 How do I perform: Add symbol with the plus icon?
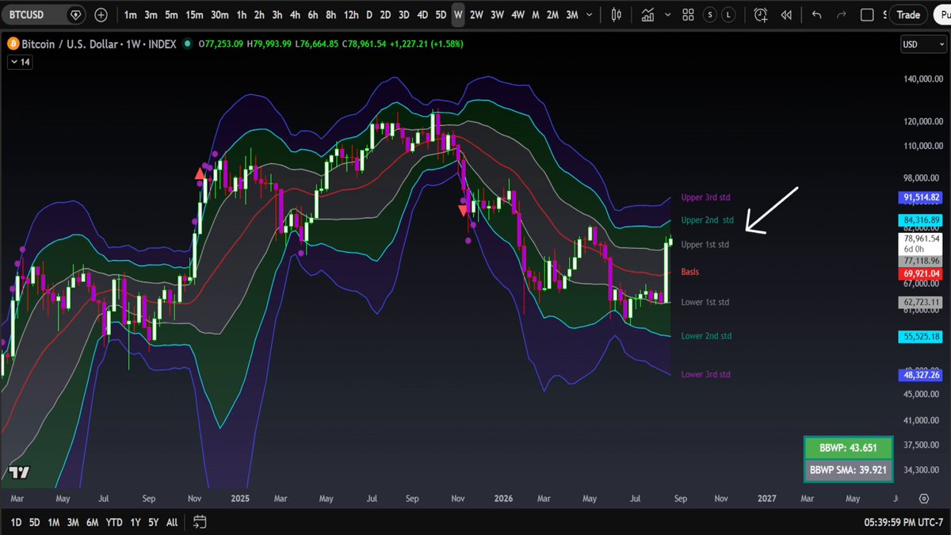click(101, 15)
